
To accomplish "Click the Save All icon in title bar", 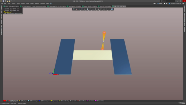I will [x=5, y=1].
